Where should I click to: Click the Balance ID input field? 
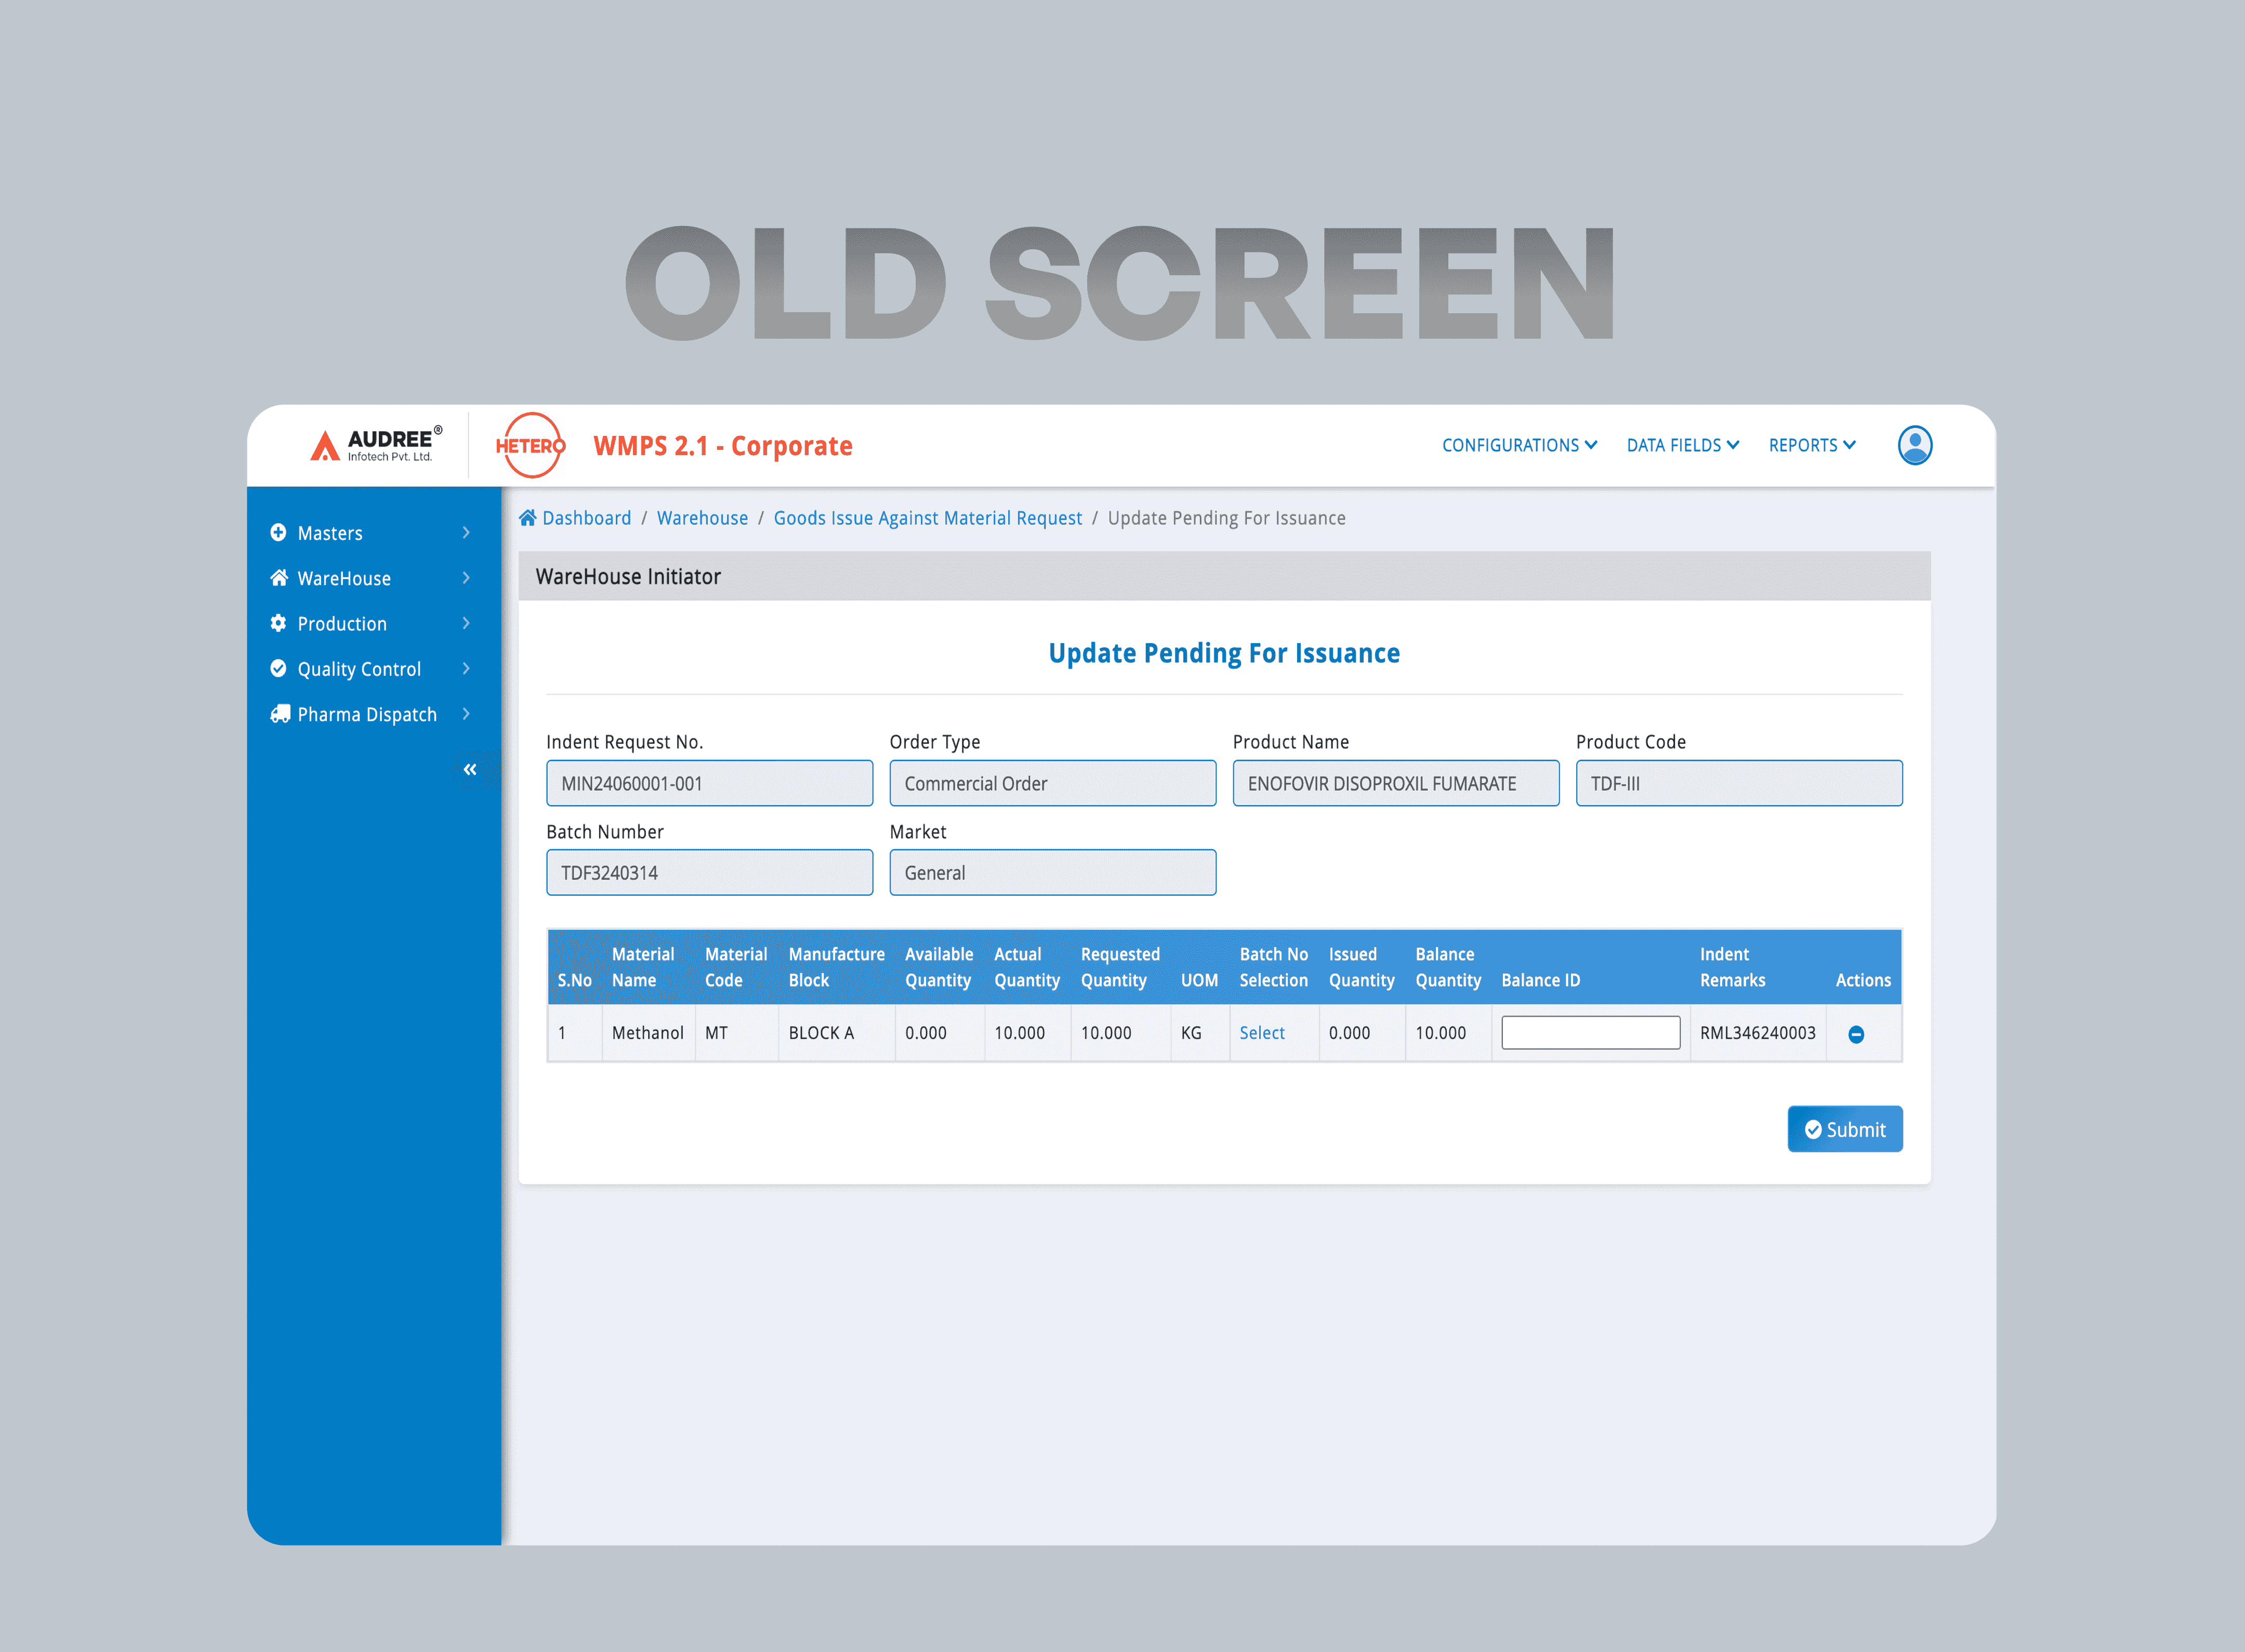(x=1590, y=1033)
